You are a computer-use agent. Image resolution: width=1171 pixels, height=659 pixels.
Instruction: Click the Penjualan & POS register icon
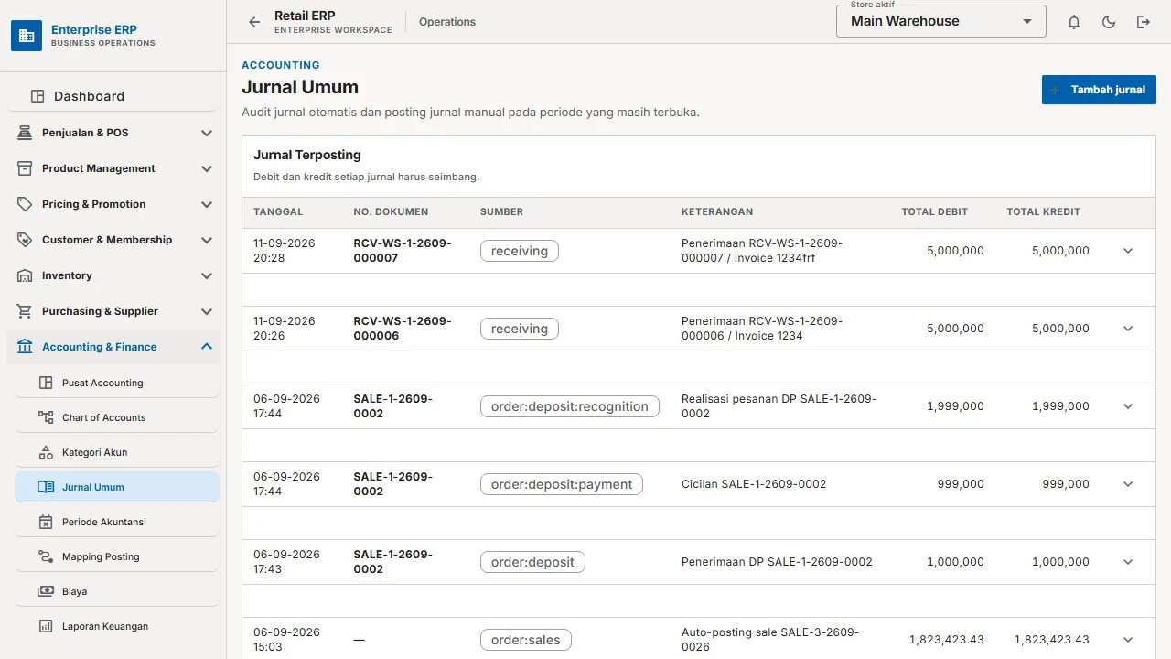25,133
